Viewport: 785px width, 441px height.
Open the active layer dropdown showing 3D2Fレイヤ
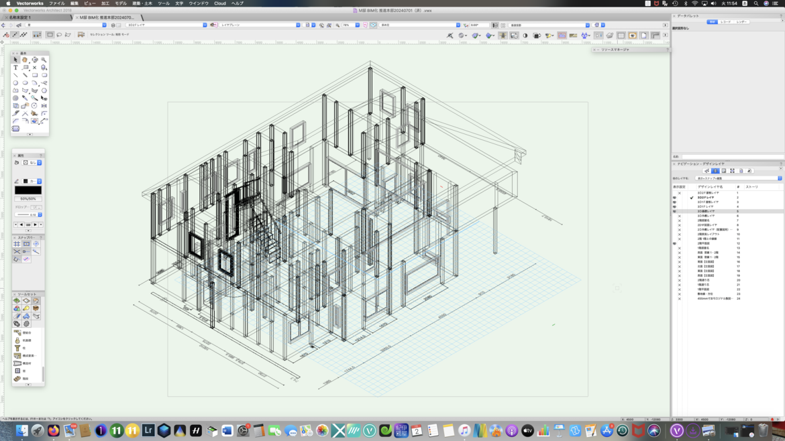pos(166,25)
